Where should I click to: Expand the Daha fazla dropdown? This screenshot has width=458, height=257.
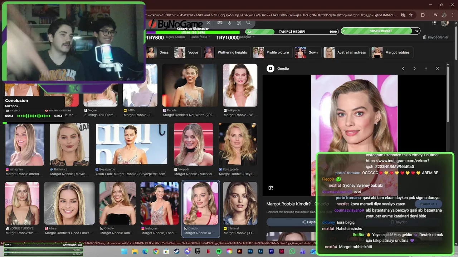pos(200,37)
